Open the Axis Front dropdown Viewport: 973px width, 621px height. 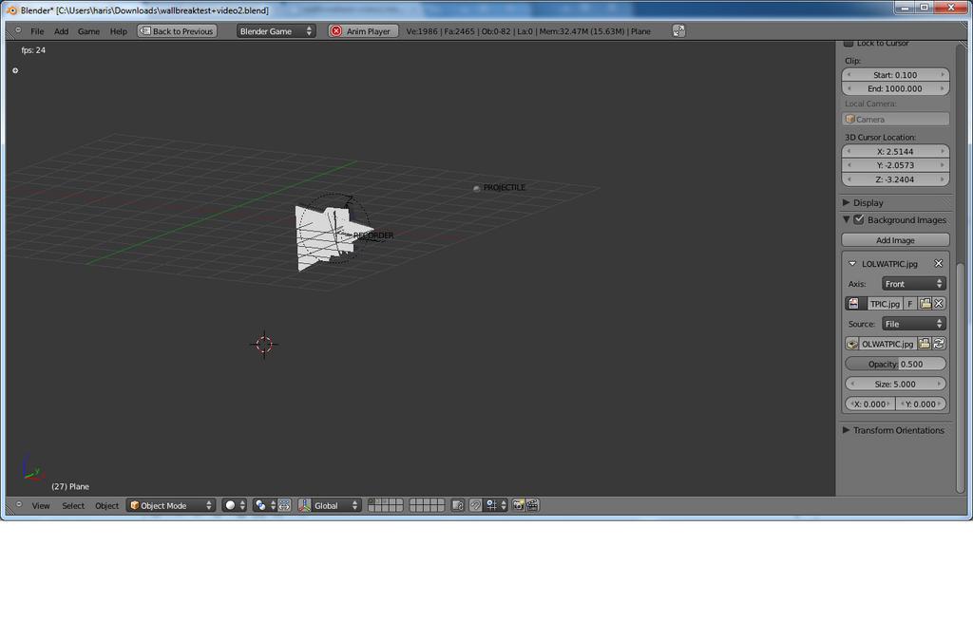tap(913, 284)
